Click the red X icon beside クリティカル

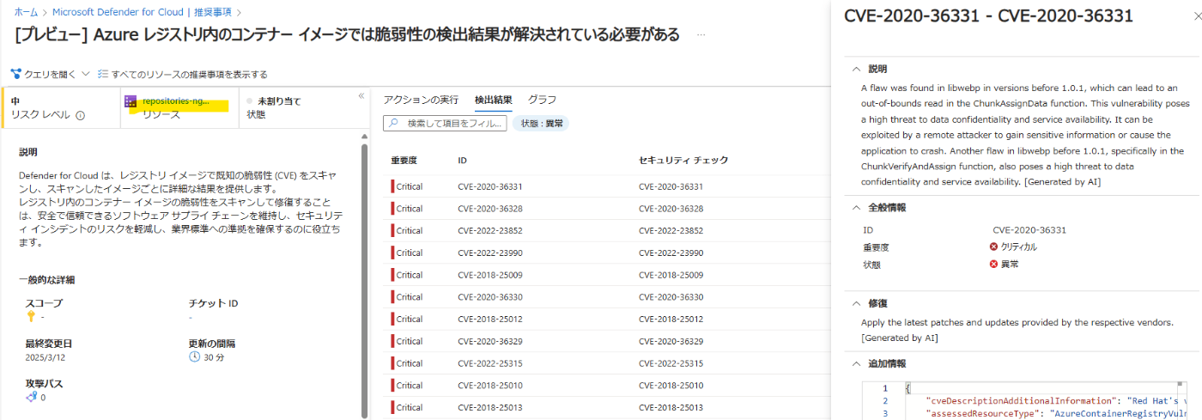(994, 247)
